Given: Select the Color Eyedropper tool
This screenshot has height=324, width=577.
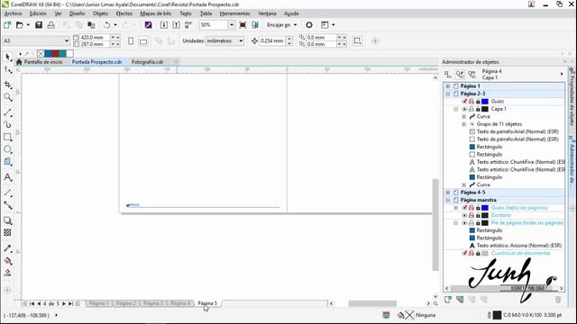Looking at the screenshot, I should point(8,248).
